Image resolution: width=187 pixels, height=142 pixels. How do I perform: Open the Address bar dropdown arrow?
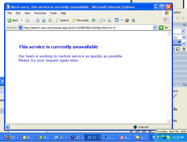coord(155,28)
